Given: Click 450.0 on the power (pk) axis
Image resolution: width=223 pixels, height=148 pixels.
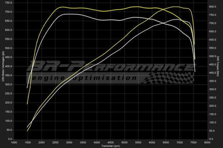Looking at the screenshot, I should (x=9, y=57).
